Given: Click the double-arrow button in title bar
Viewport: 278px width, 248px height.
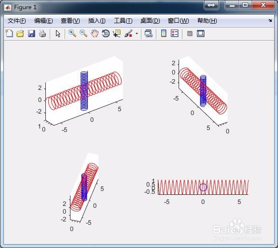Looking at the screenshot, I should (x=211, y=5).
